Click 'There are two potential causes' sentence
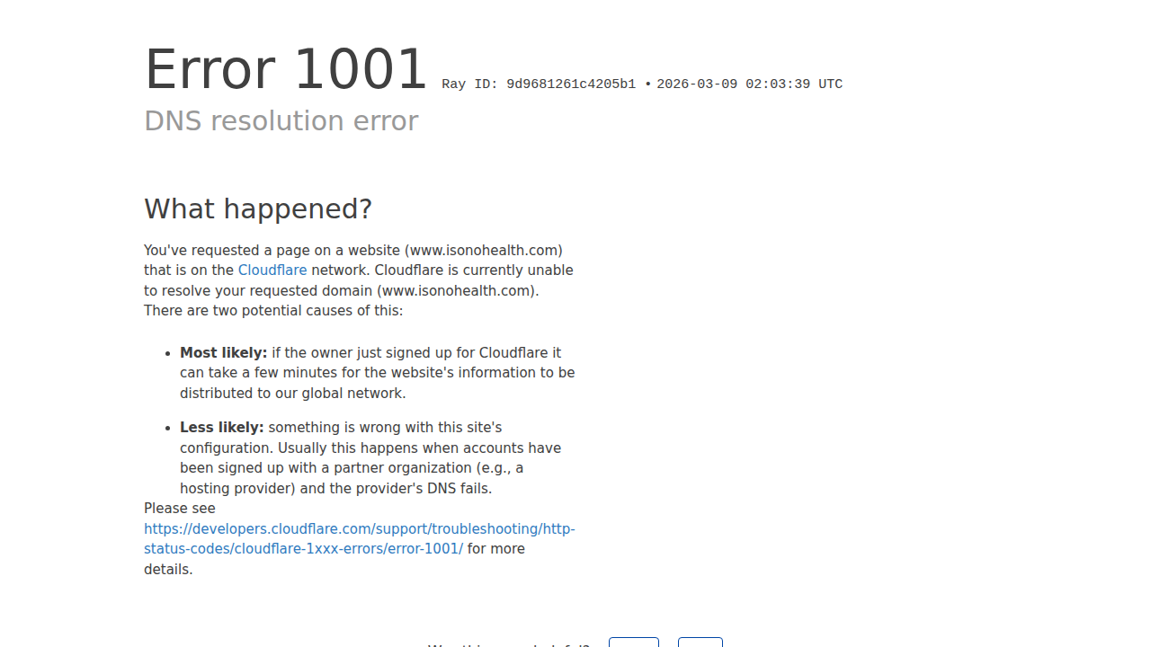 click(x=273, y=311)
